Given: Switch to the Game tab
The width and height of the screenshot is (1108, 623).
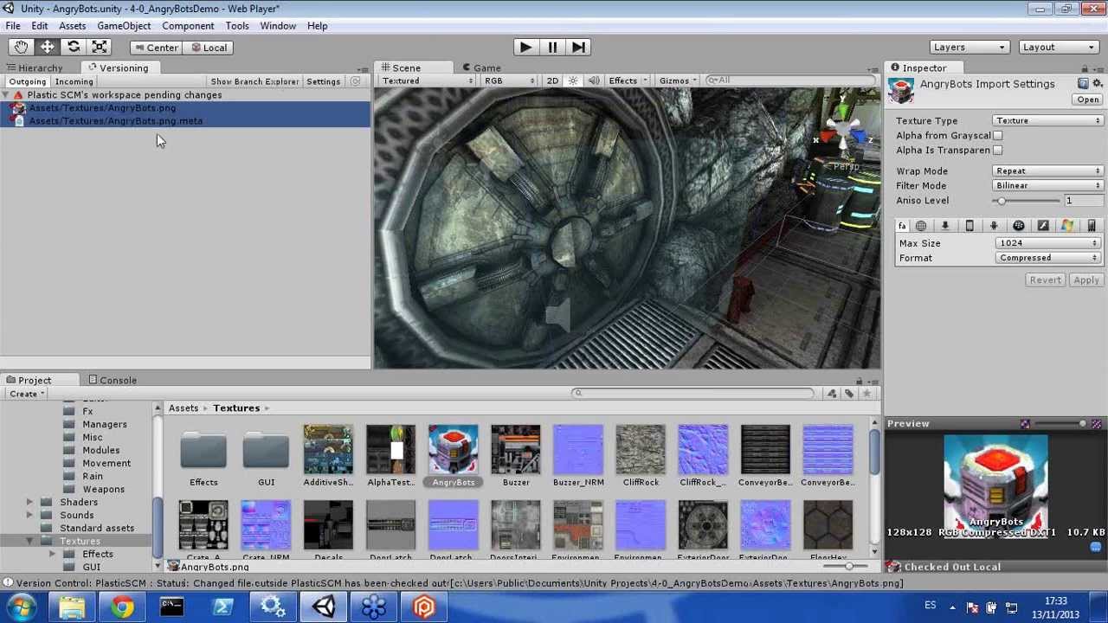Looking at the screenshot, I should 481,67.
